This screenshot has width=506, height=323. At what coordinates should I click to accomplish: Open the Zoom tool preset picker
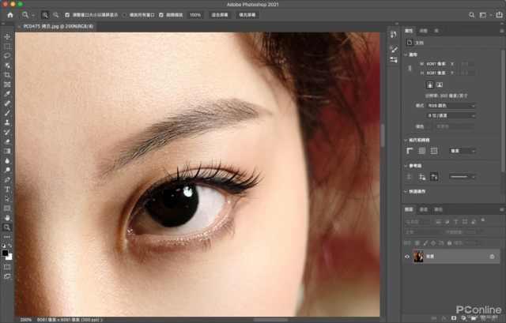coord(27,15)
